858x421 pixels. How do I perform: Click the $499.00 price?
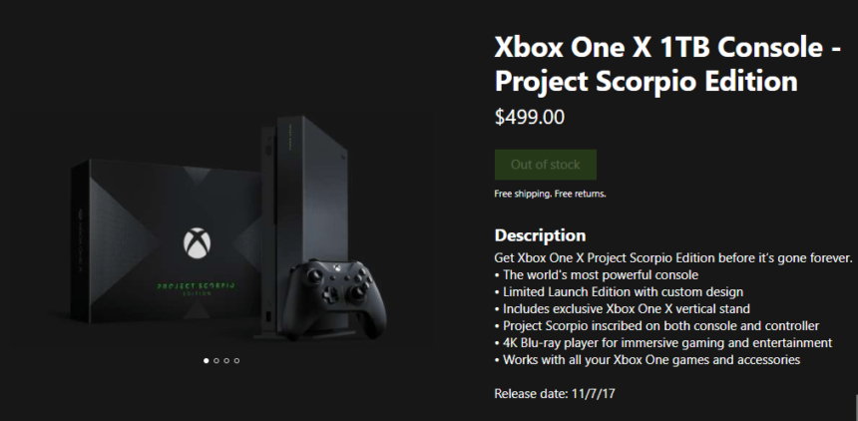[530, 117]
